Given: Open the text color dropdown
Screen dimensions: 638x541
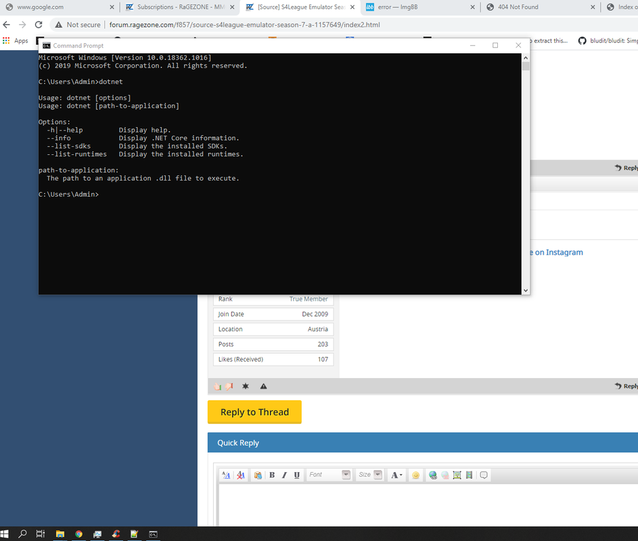Looking at the screenshot, I should click(396, 475).
